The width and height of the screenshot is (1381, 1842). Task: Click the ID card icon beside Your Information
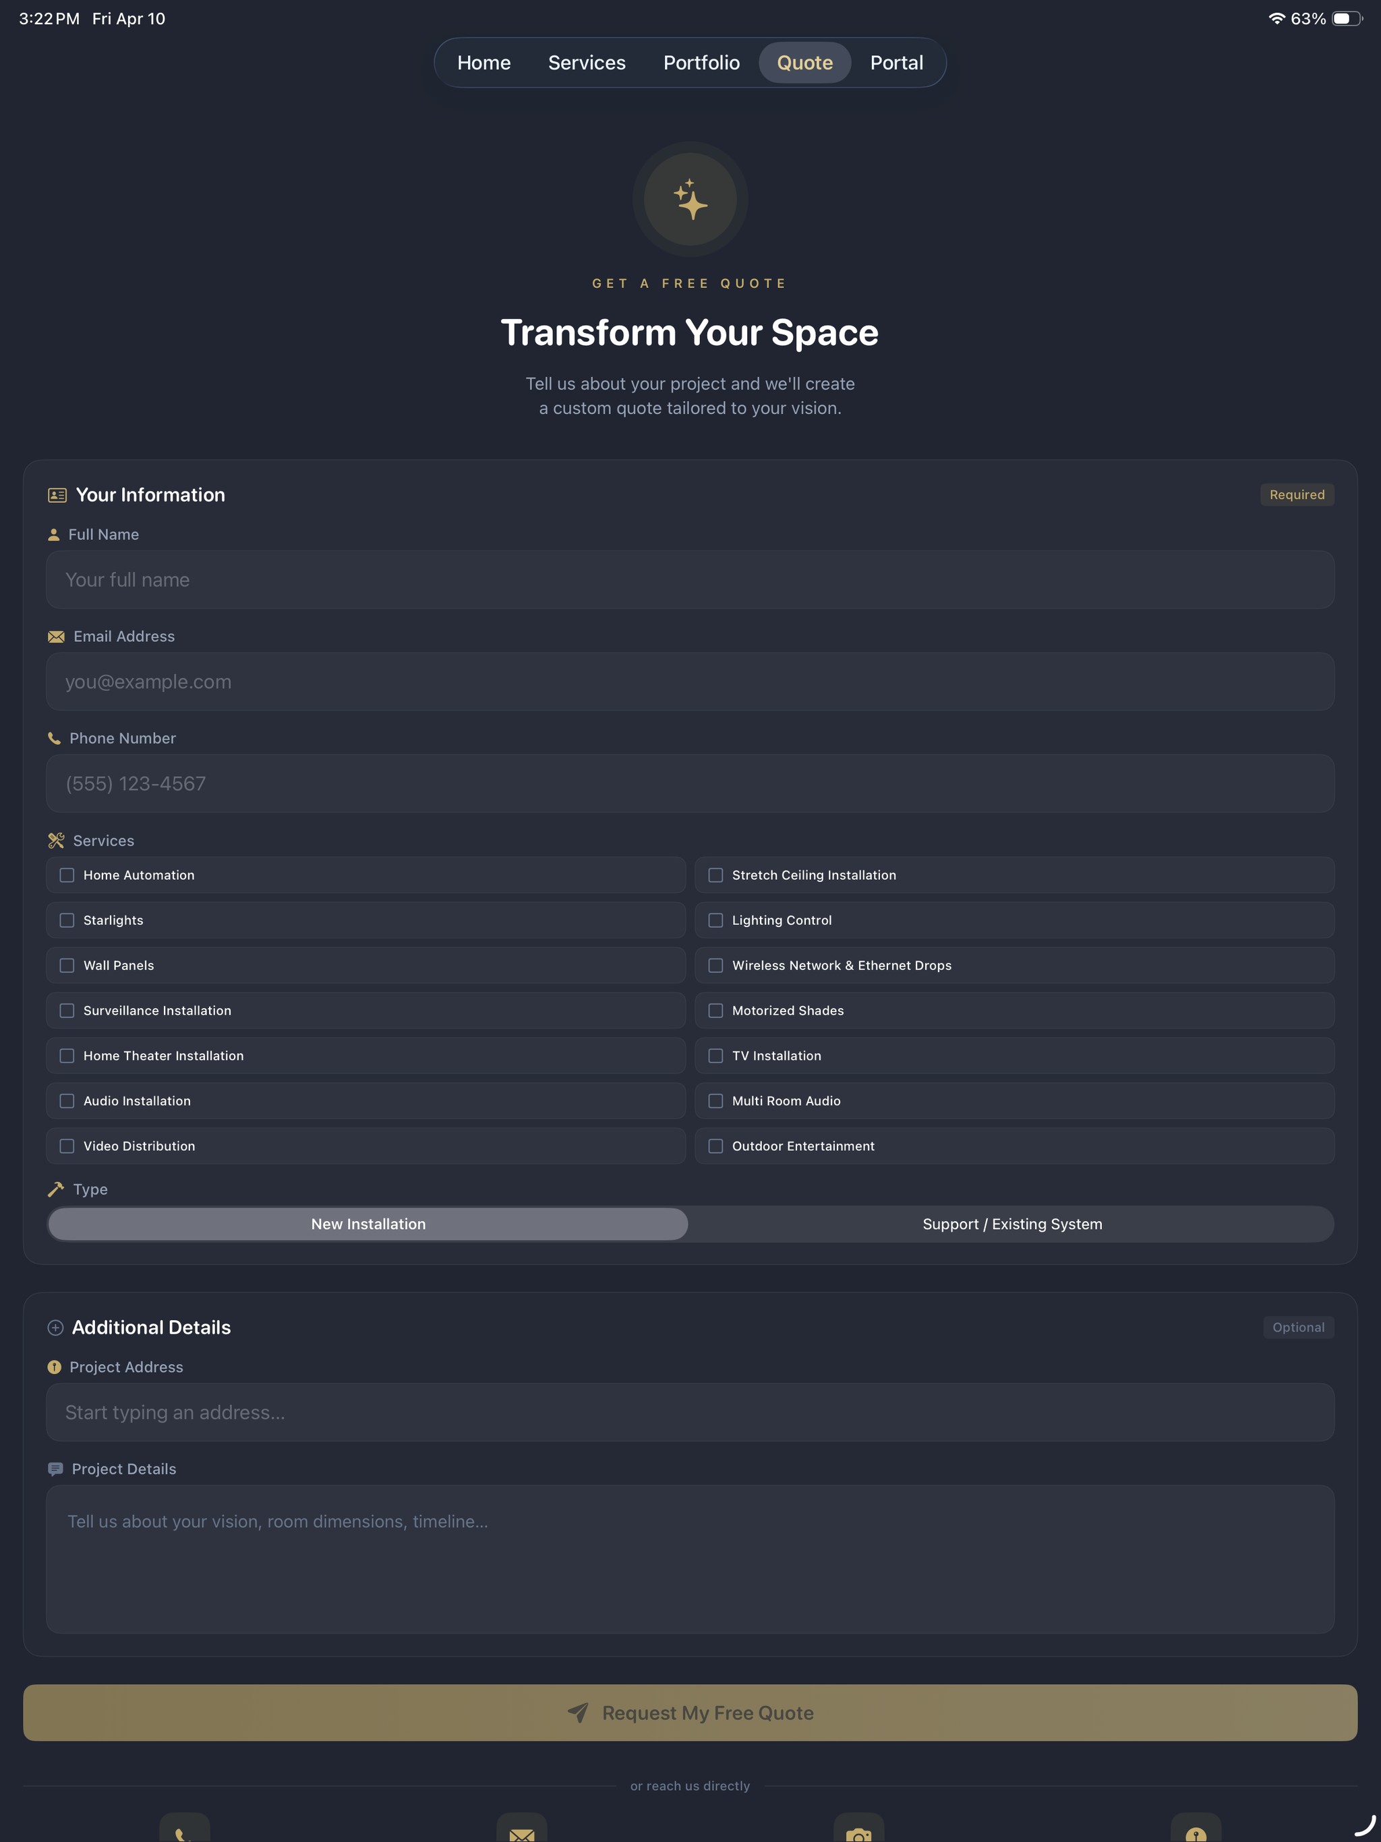[57, 496]
